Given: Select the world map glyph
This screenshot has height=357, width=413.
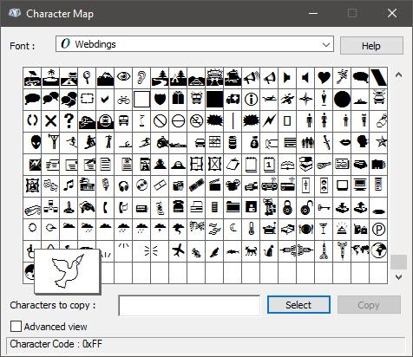Looking at the screenshot, I should click(x=360, y=250).
